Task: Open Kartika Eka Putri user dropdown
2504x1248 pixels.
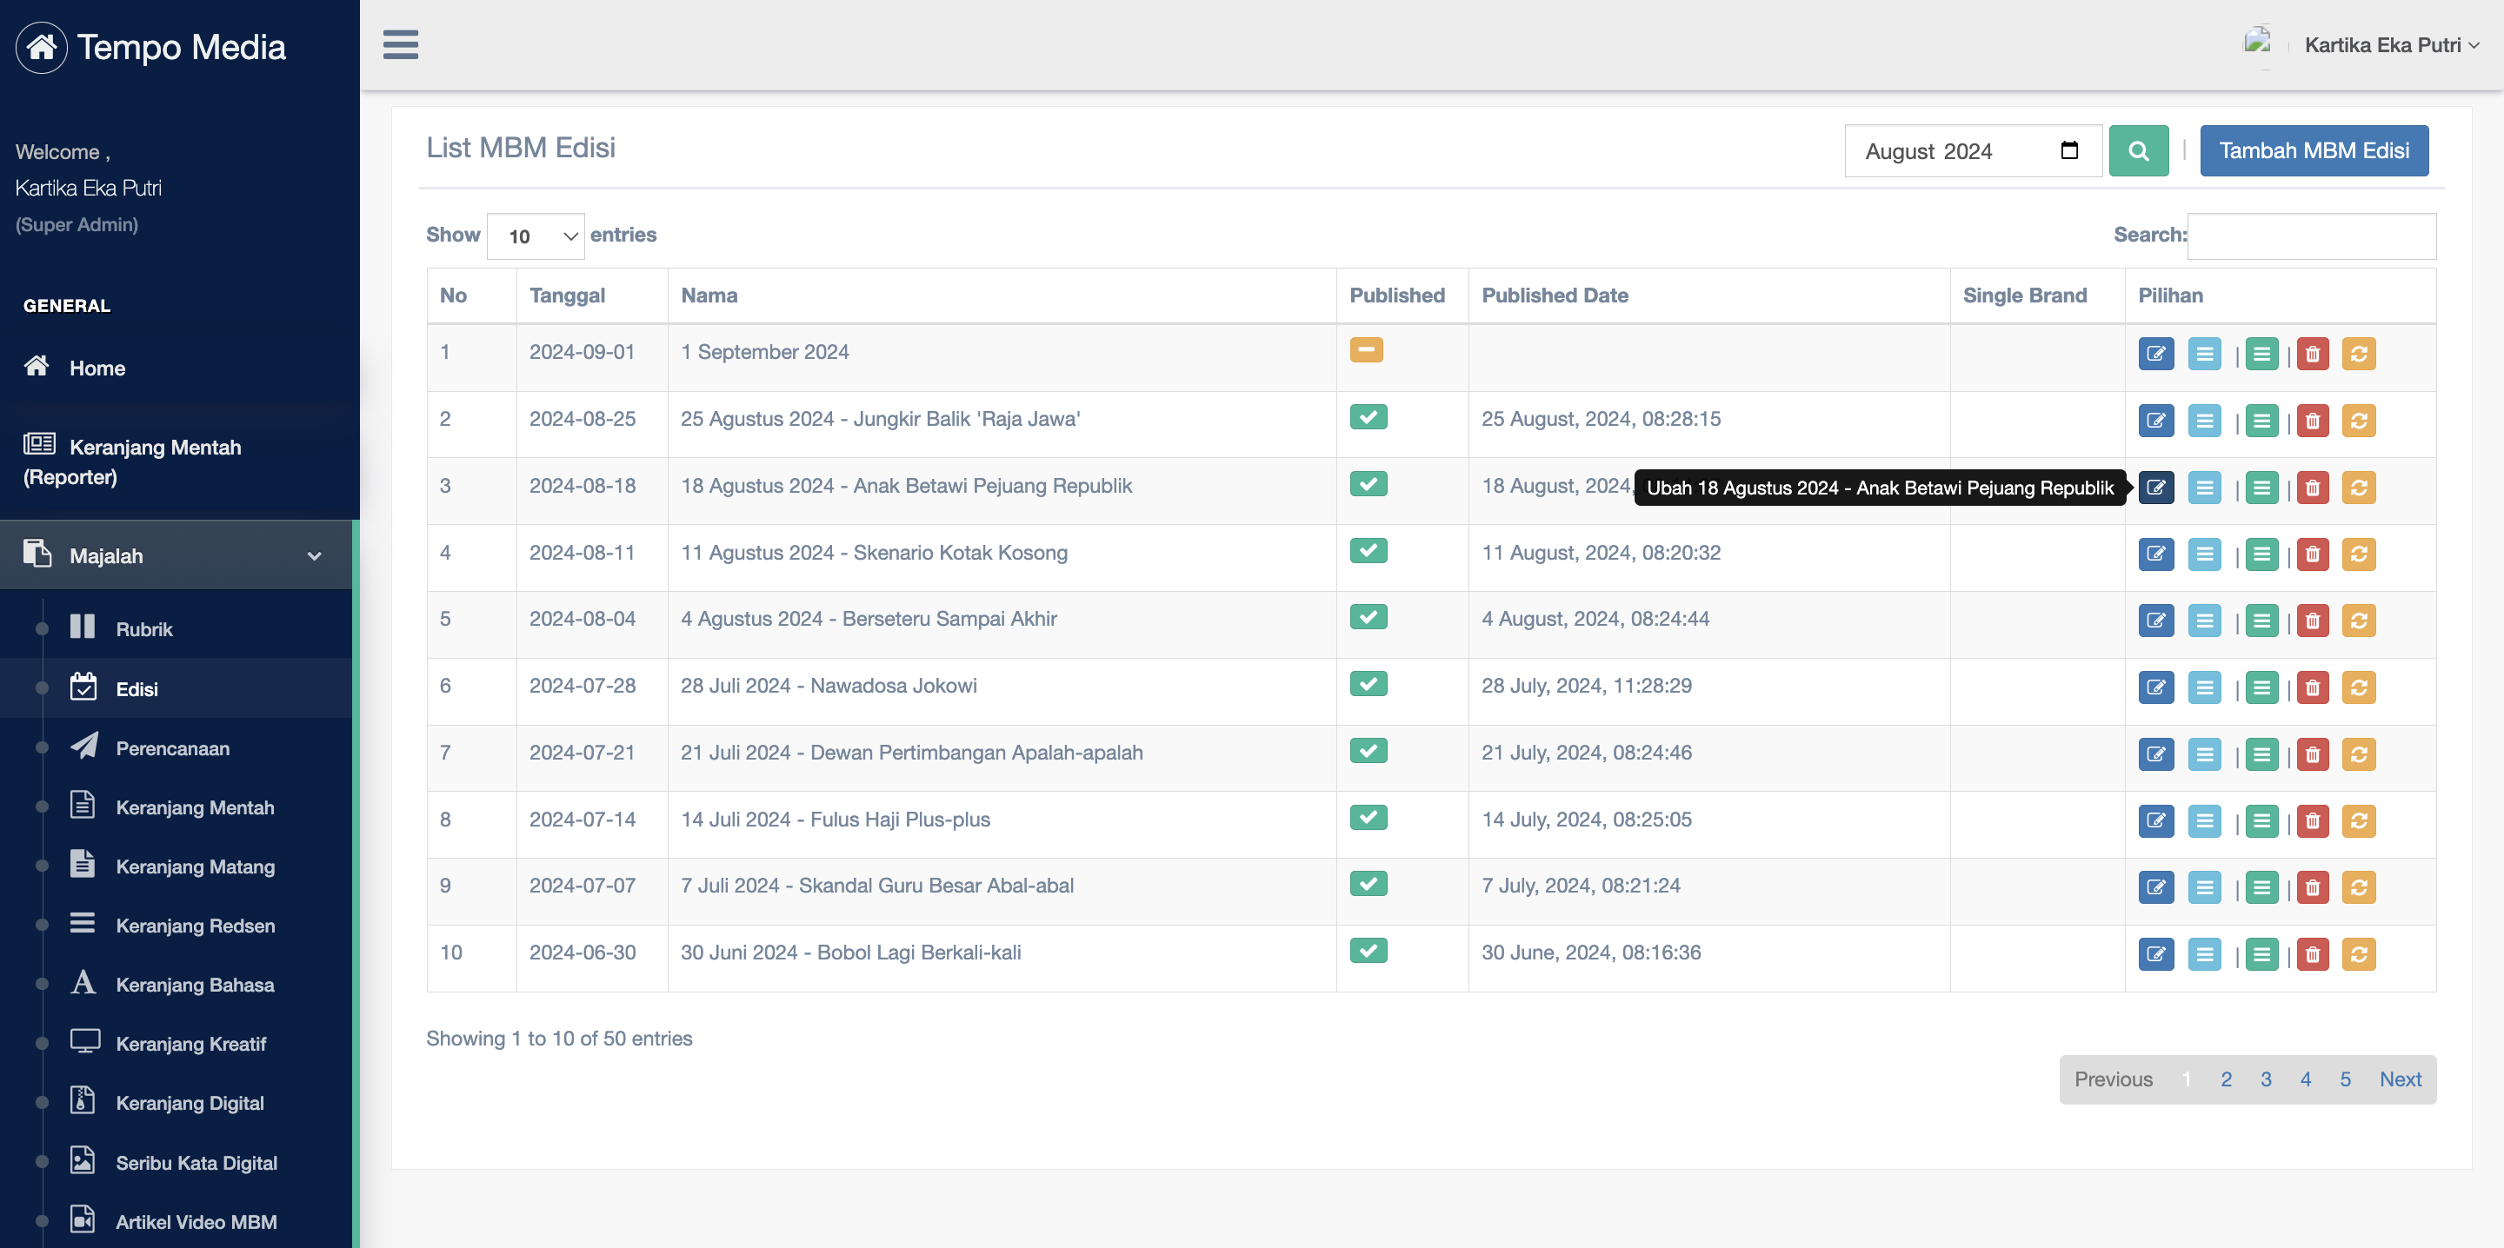Action: tap(2390, 44)
